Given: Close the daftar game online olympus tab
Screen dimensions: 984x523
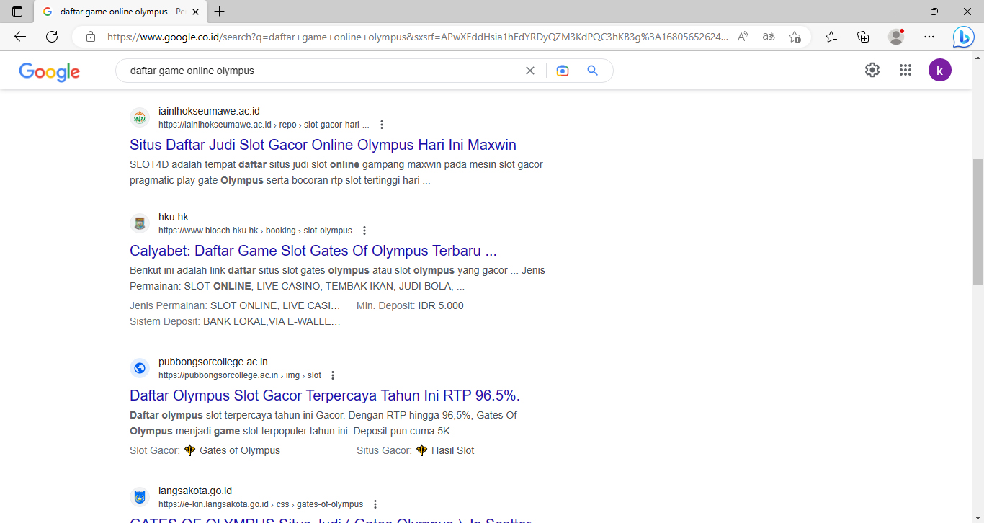Looking at the screenshot, I should 195,12.
